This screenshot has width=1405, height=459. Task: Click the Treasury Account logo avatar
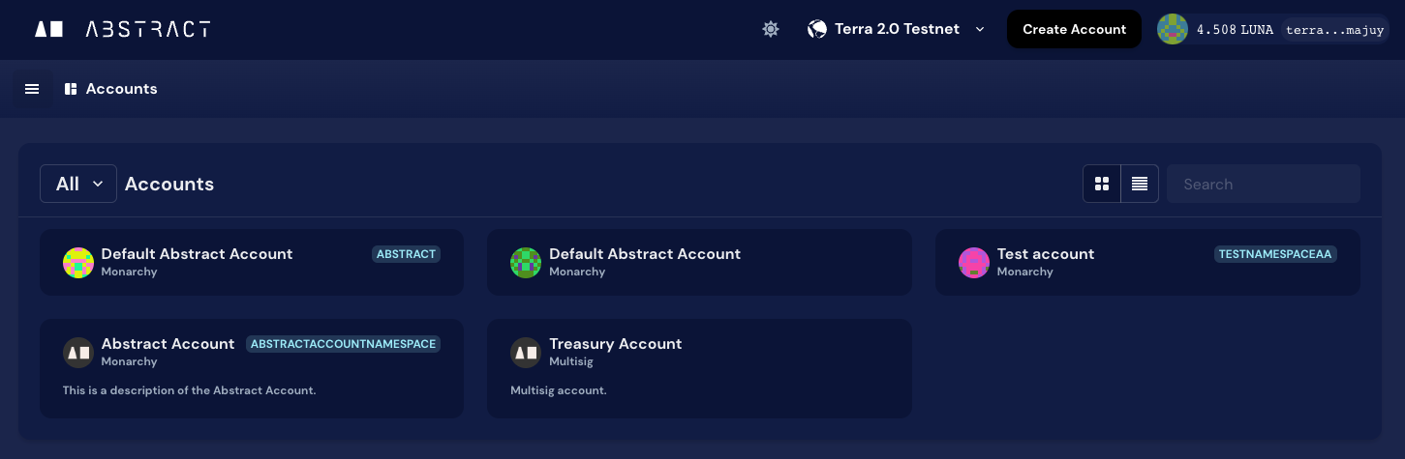[526, 353]
